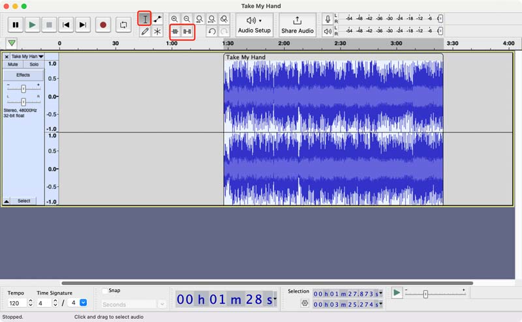Click the track gain slider knob
The image size is (522, 322).
click(x=23, y=89)
